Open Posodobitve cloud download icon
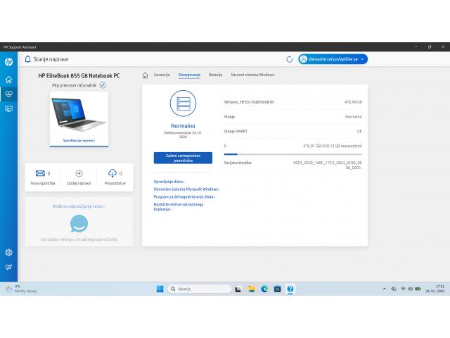The height and width of the screenshot is (338, 450). 112,173
